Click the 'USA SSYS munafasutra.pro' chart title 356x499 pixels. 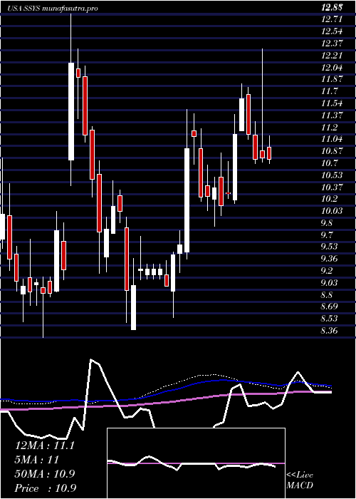coord(52,9)
